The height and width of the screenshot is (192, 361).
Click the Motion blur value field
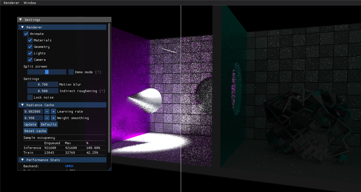[x=43, y=84]
